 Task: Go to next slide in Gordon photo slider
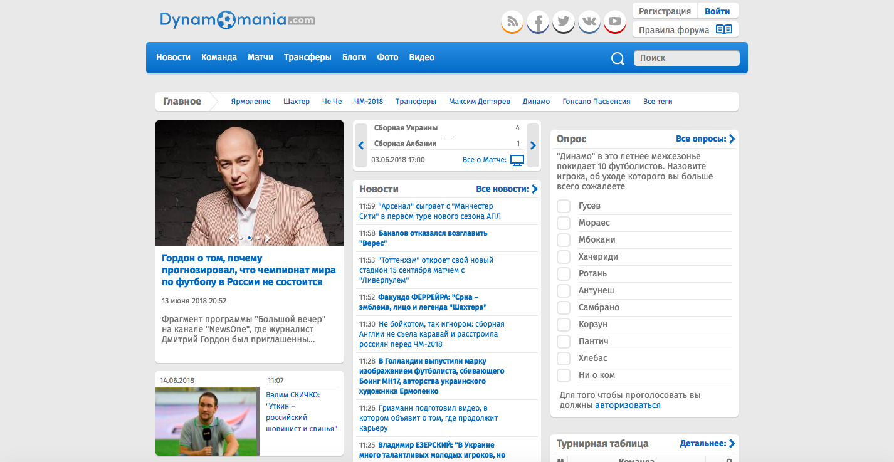point(267,238)
